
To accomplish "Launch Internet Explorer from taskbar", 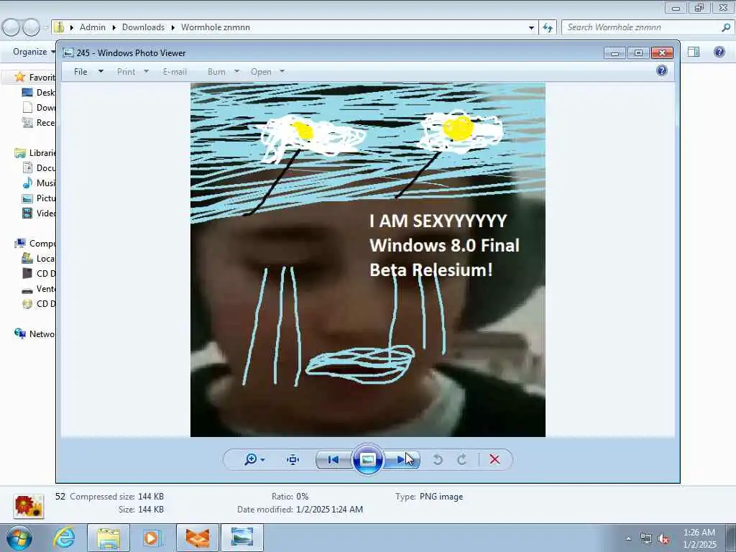I will pos(64,538).
